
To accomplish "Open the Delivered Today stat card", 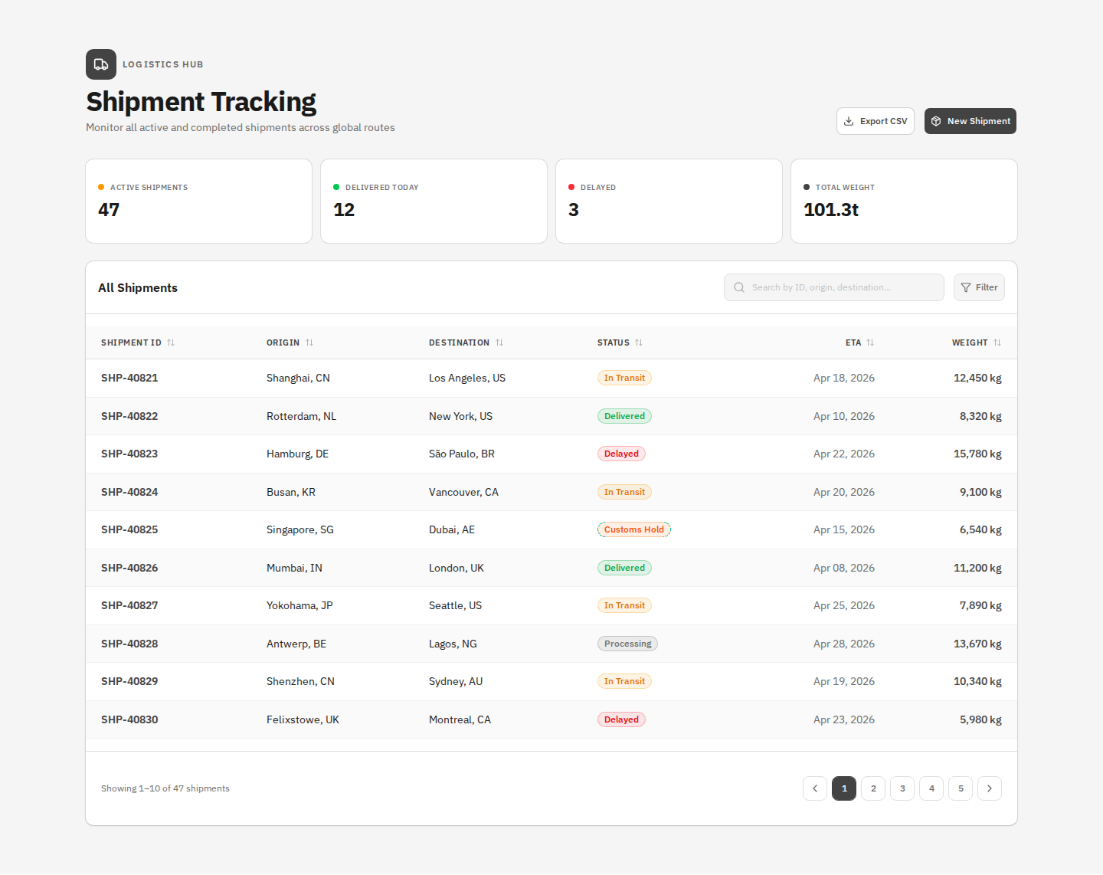I will (434, 202).
